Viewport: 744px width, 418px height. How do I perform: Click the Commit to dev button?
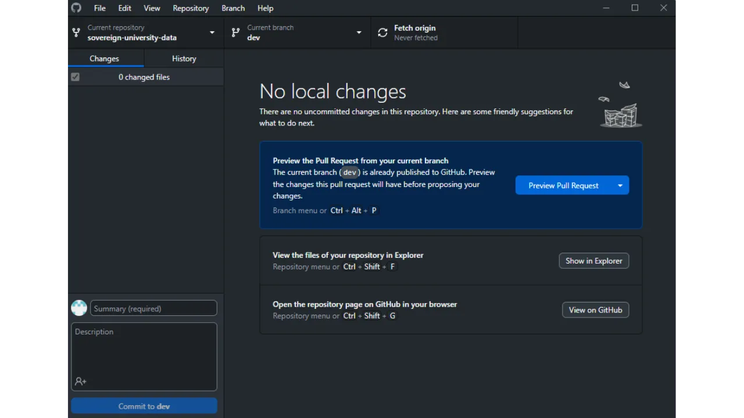[x=144, y=406]
